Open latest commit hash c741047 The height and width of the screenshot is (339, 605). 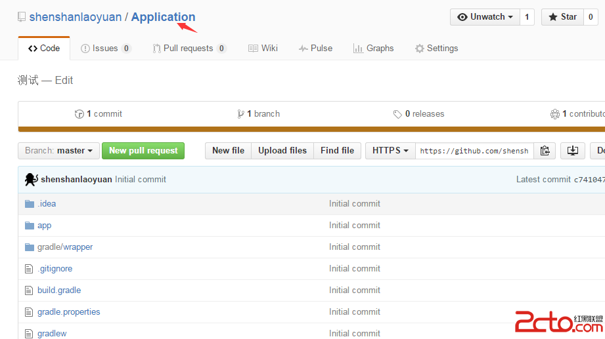point(589,180)
